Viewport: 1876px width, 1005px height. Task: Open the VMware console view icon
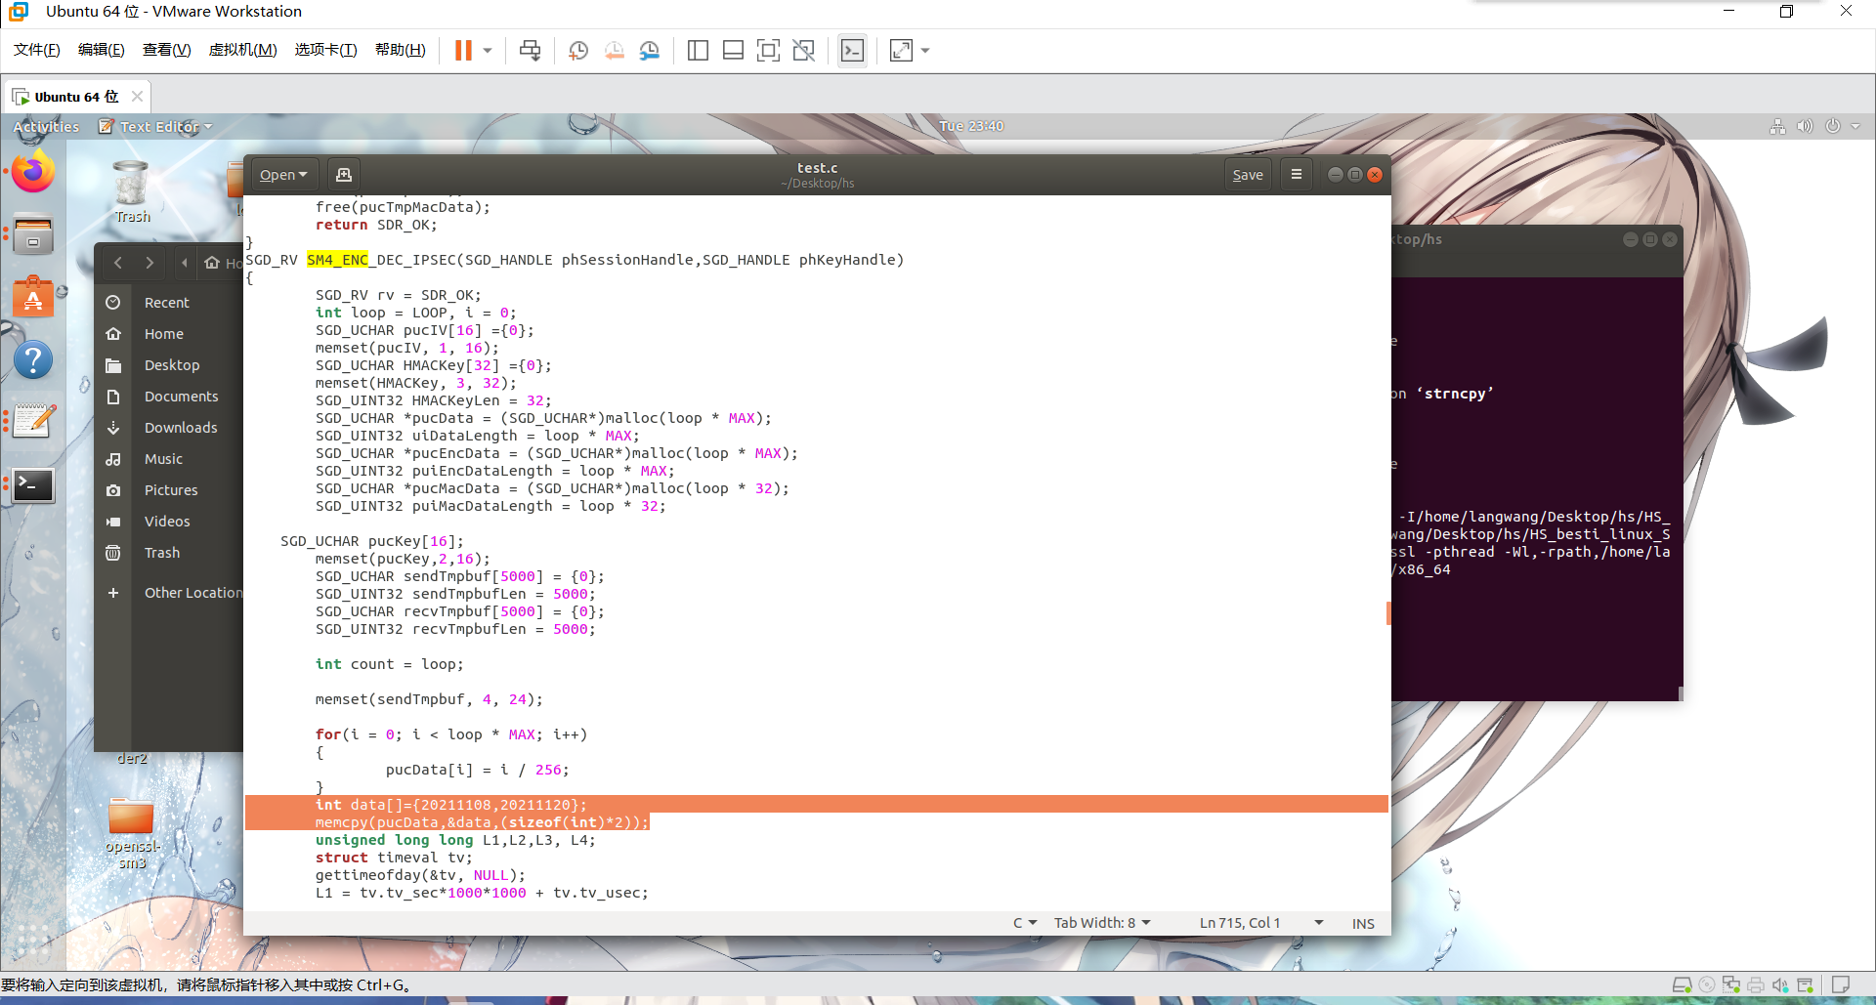[852, 50]
